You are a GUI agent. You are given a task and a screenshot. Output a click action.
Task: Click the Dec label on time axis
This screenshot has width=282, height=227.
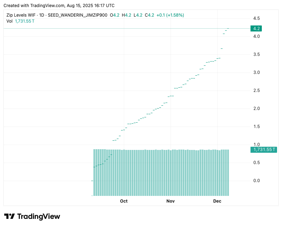point(217,201)
